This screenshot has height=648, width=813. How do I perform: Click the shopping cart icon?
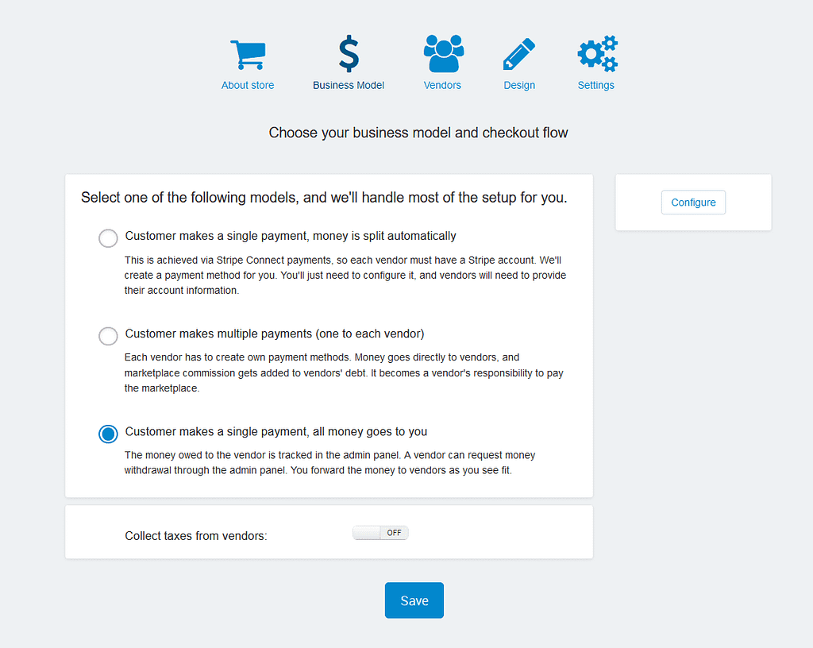[247, 55]
